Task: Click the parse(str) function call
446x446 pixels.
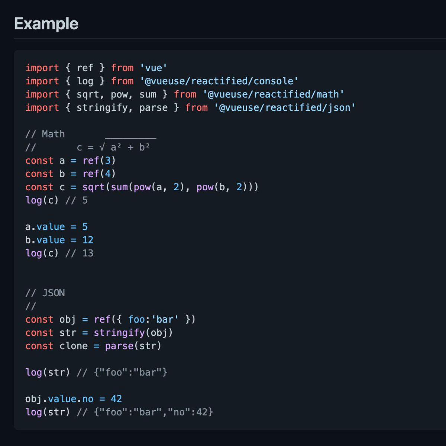Action: pyautogui.click(x=133, y=346)
